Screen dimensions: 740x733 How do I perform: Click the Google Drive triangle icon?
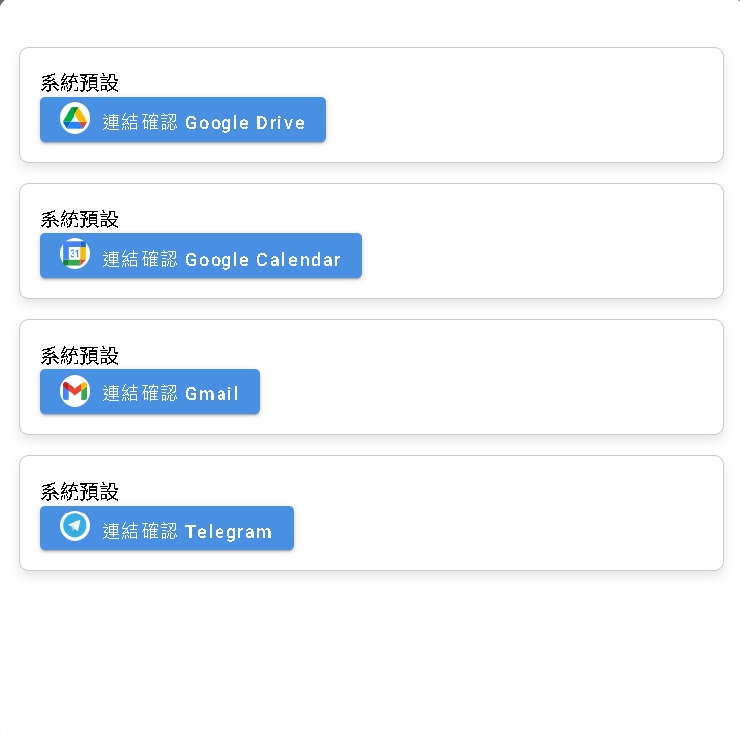[74, 119]
